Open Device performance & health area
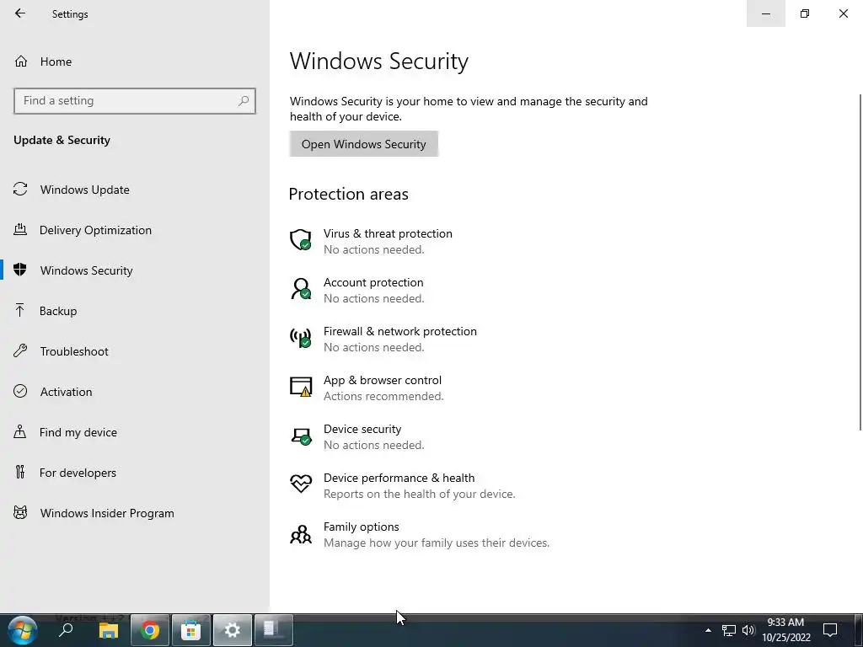The image size is (863, 647). [x=399, y=478]
